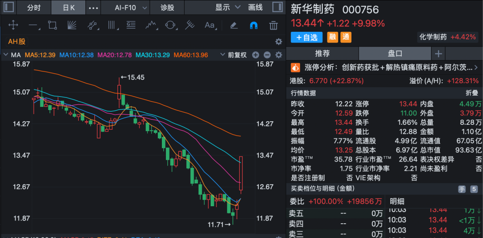
Task: Click the 卖五 order book row
Action: (335, 213)
